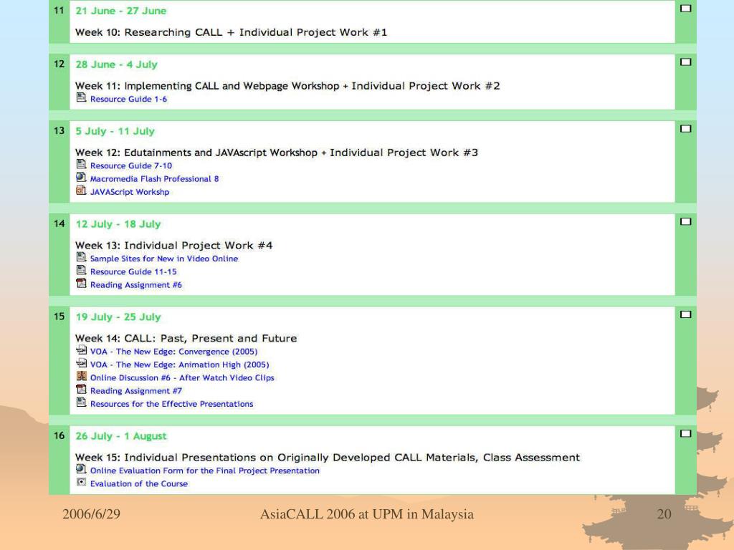Open the JAVAScript Workshp link
Image resolution: width=734 pixels, height=550 pixels.
click(130, 192)
